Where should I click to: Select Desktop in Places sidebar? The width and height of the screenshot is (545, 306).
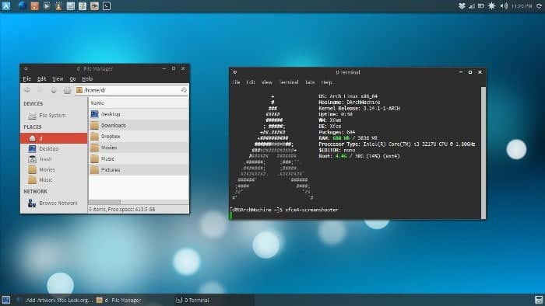54,148
